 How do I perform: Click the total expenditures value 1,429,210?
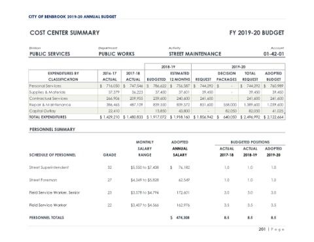110,117
